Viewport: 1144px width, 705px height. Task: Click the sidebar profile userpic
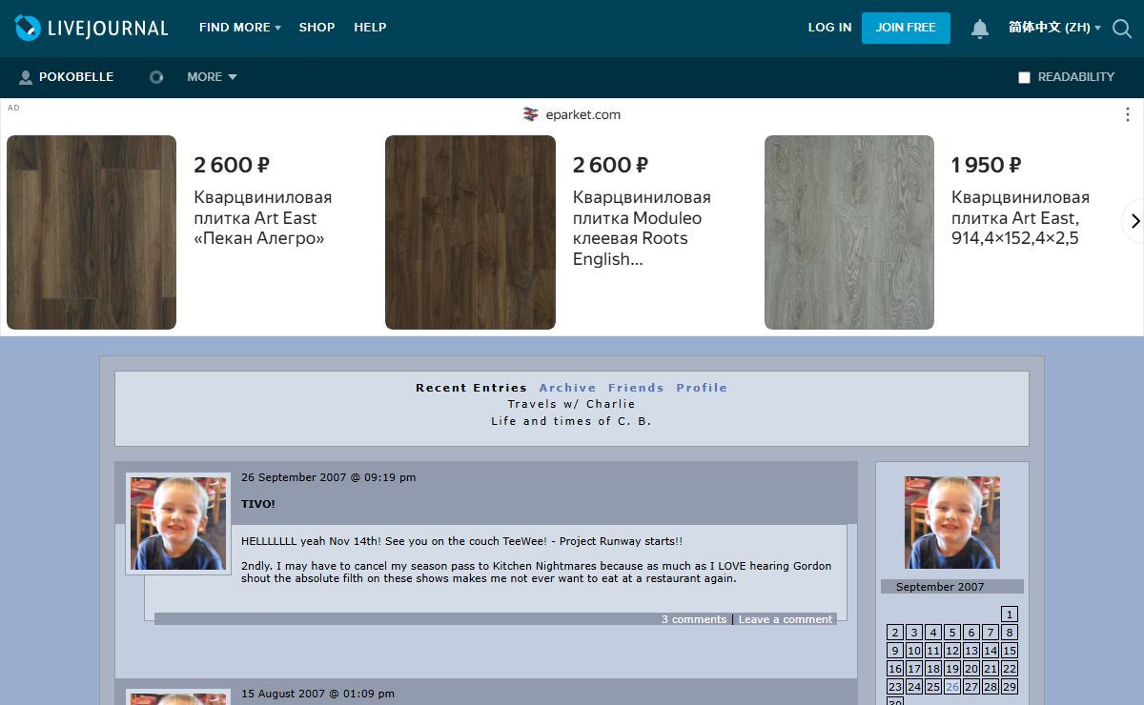[x=952, y=523]
